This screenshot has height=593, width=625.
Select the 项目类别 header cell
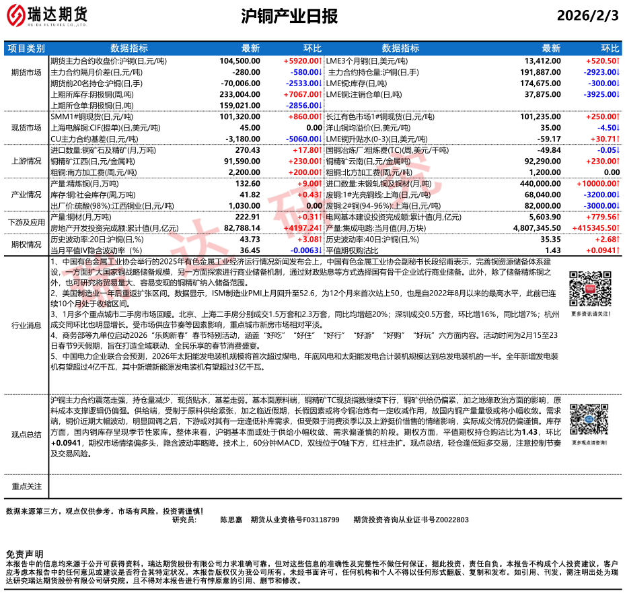[27, 48]
